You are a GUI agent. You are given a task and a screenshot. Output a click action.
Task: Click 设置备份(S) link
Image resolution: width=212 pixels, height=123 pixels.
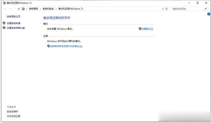147,29
